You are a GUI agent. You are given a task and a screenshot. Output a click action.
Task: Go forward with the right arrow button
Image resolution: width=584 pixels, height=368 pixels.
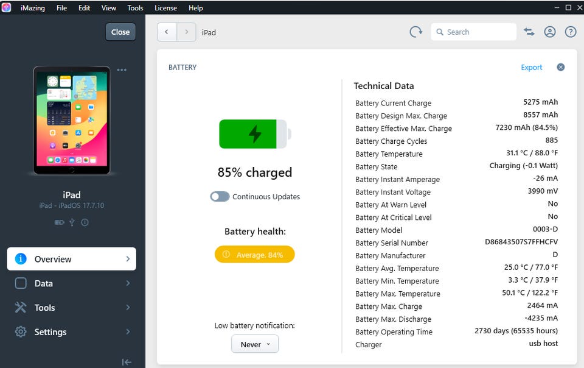pyautogui.click(x=186, y=32)
